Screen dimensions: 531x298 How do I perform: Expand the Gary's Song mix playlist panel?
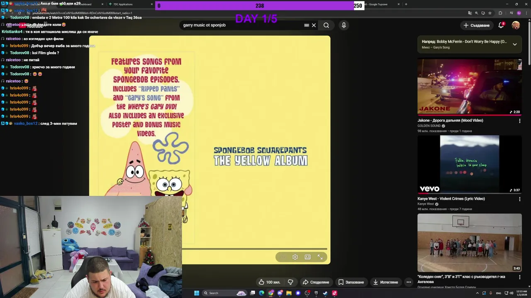point(515,44)
